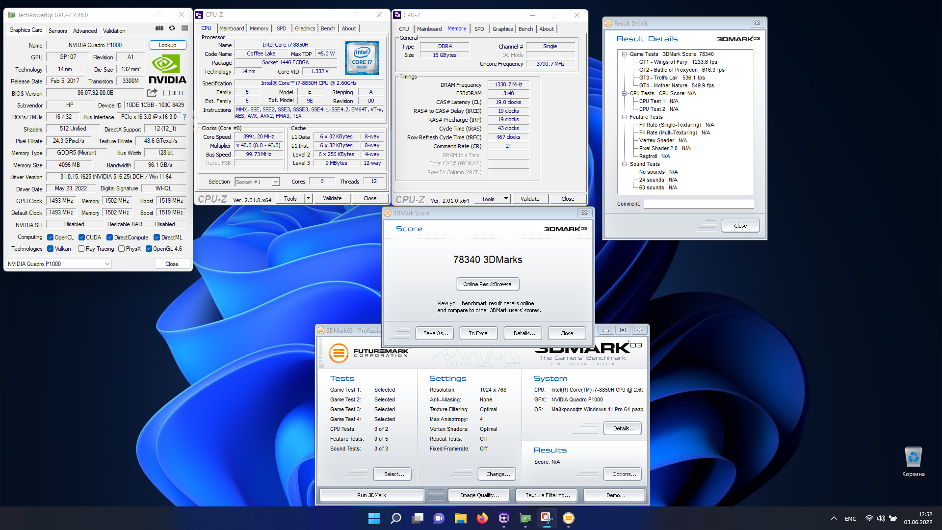Open File Explorer from the taskbar

coord(461,518)
